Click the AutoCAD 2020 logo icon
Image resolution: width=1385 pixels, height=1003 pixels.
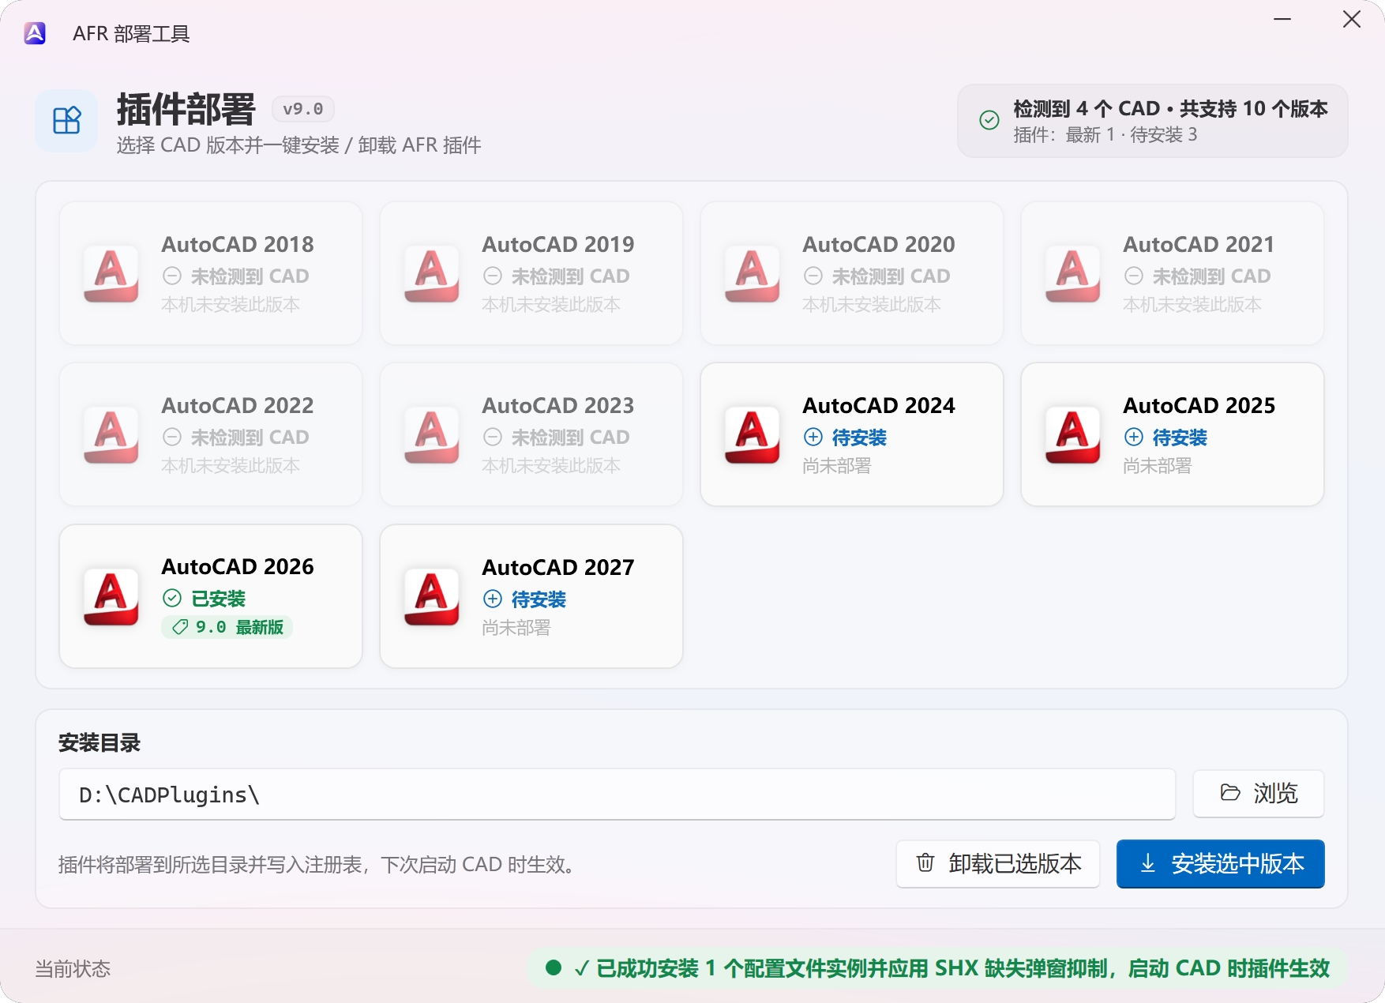753,273
